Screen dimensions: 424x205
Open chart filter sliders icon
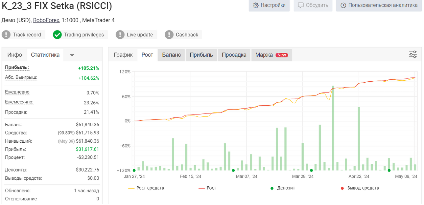coord(413,54)
